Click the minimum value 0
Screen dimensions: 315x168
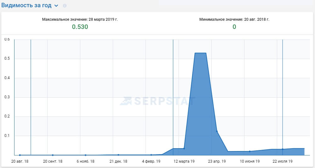[x=234, y=27]
